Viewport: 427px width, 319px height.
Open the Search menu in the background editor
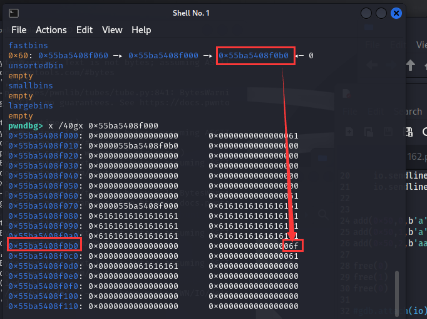pos(408,112)
